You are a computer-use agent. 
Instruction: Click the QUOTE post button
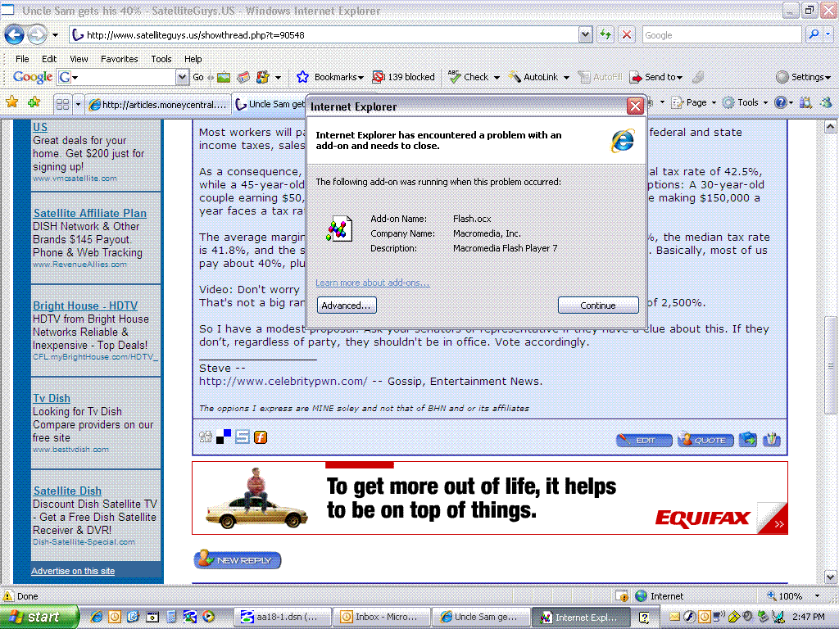(705, 440)
